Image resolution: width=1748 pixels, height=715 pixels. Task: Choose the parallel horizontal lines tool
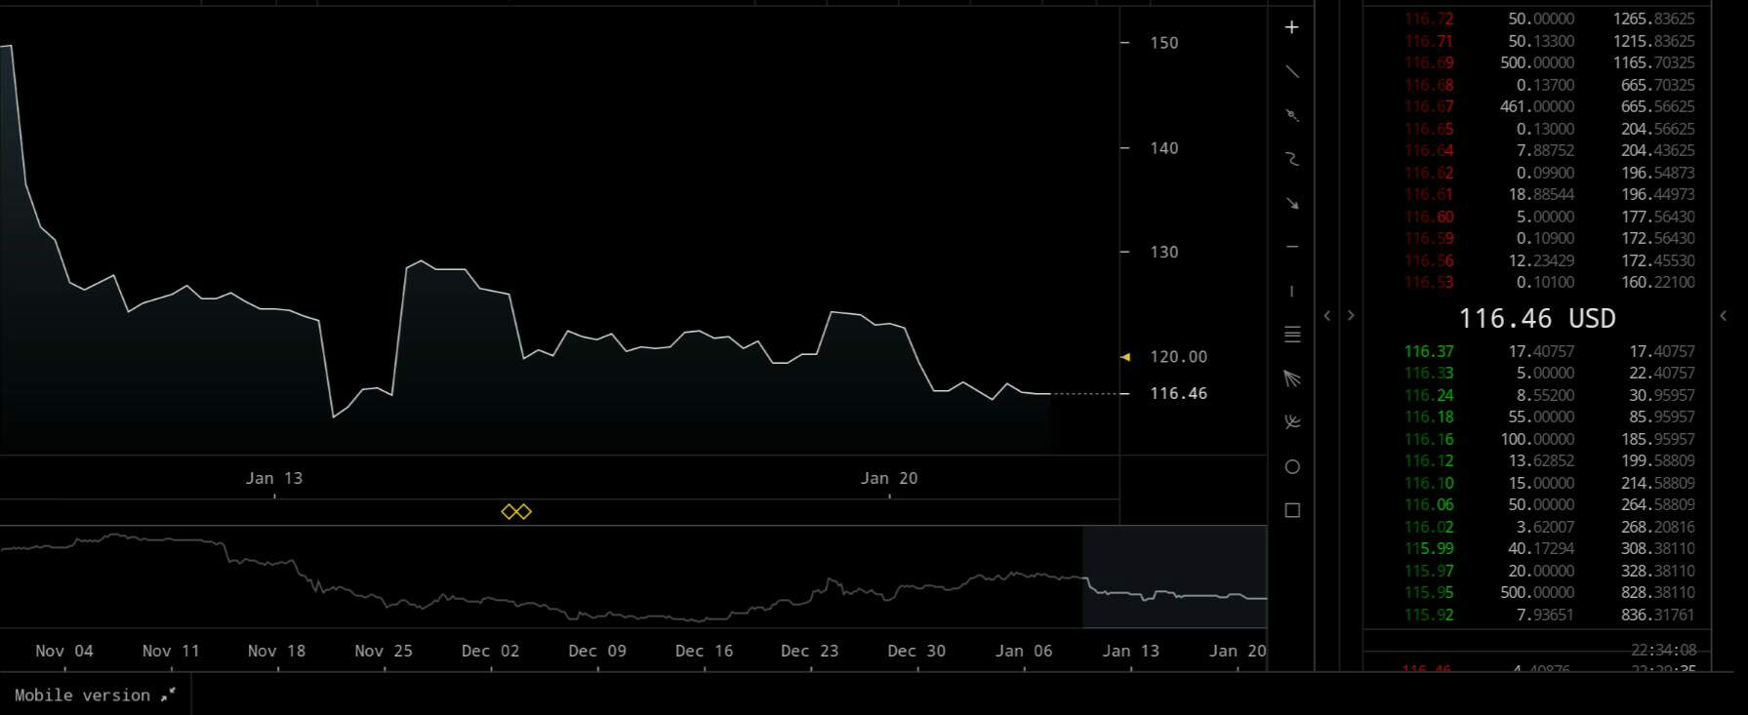[1291, 335]
